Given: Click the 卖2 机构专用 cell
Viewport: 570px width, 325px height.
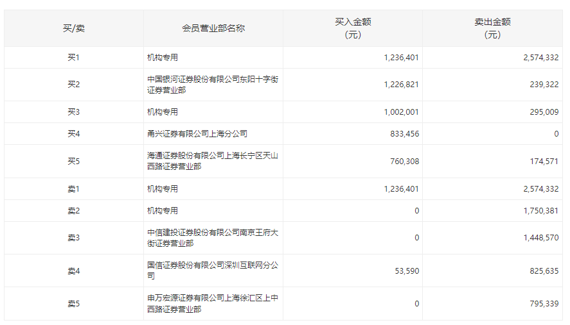Looking at the screenshot, I should coord(163,211).
